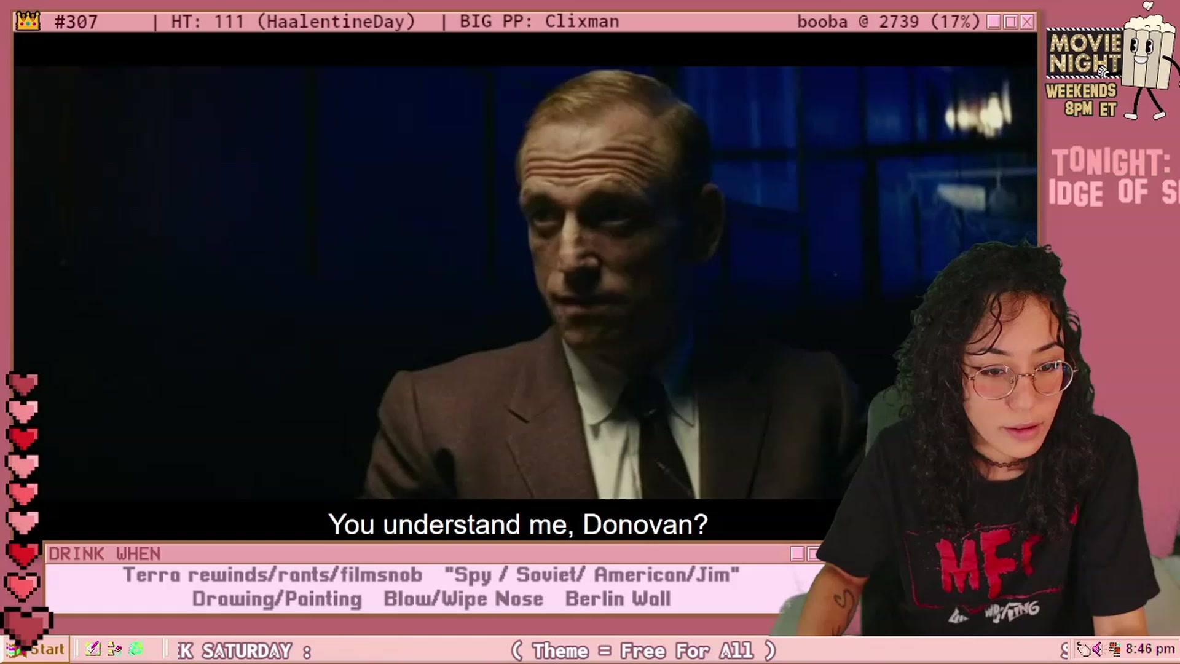Viewport: 1180px width, 664px height.
Task: Minimize the movie window
Action: pos(993,22)
